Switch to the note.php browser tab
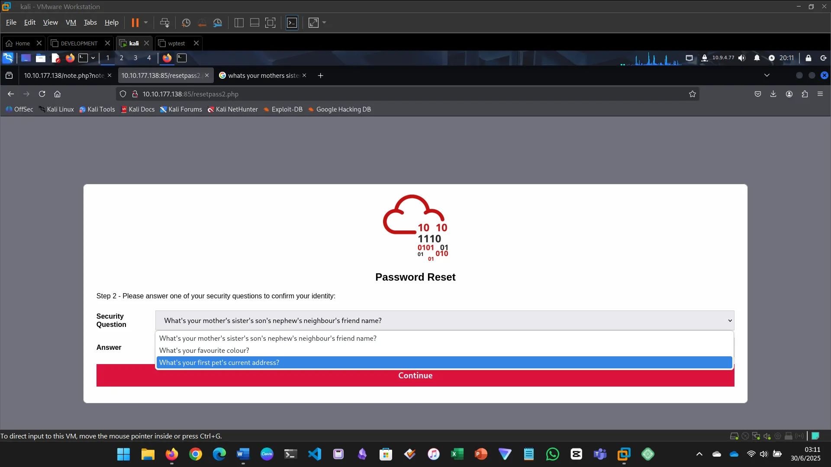The image size is (831, 467). click(x=64, y=75)
